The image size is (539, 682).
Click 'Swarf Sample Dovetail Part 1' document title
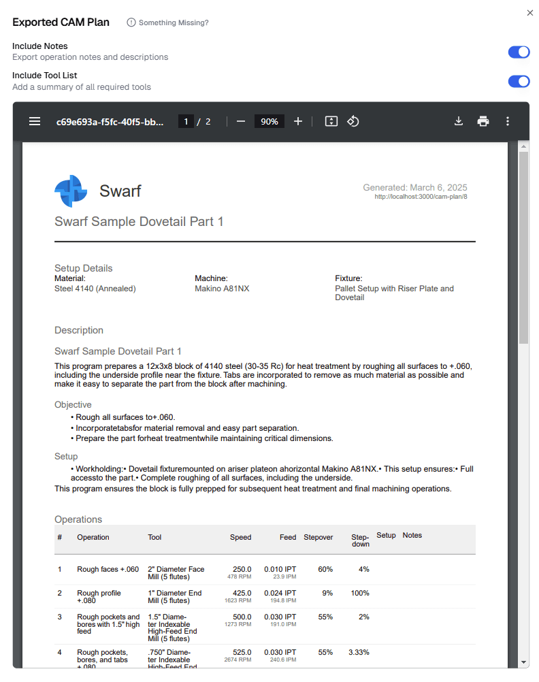click(139, 221)
